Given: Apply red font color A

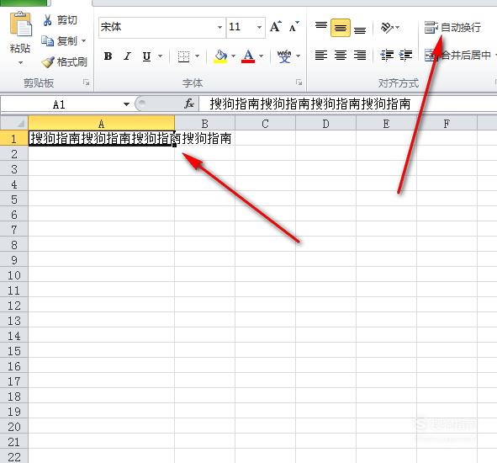Looking at the screenshot, I should [248, 56].
